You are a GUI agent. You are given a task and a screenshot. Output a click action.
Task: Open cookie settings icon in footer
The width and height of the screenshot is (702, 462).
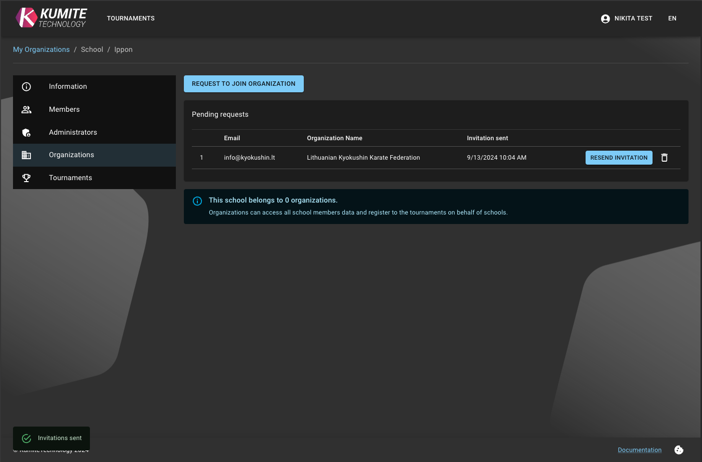coord(679,450)
